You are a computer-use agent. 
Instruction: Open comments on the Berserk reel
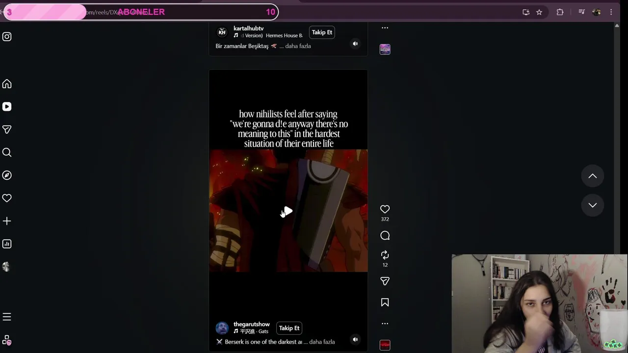pos(385,236)
